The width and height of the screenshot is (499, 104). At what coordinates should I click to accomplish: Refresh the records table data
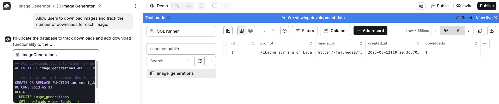pos(480,31)
